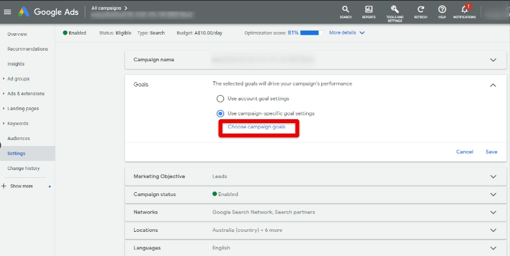Cancel the Goals changes

(464, 152)
